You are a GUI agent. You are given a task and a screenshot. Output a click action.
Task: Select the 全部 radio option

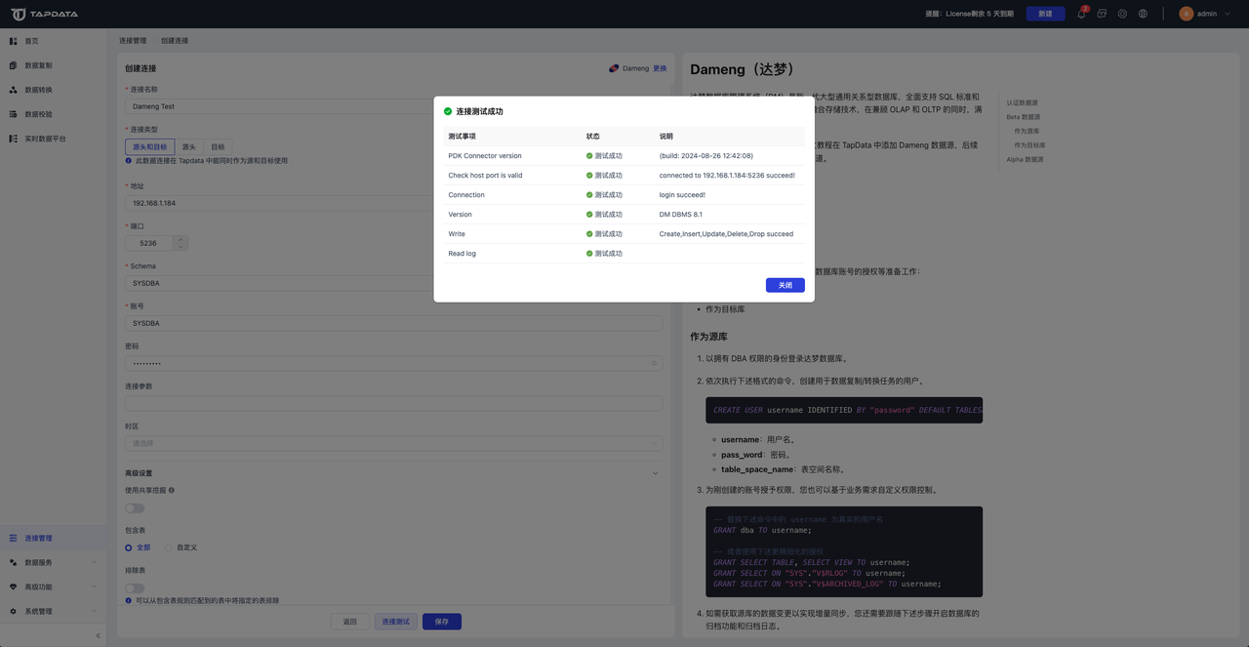(138, 547)
